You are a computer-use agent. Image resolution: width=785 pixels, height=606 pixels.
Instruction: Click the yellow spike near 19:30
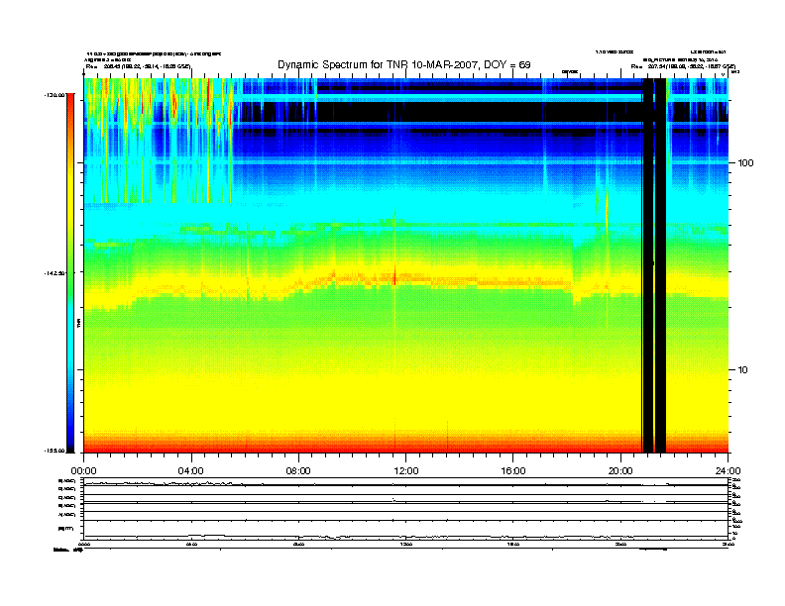(x=608, y=215)
